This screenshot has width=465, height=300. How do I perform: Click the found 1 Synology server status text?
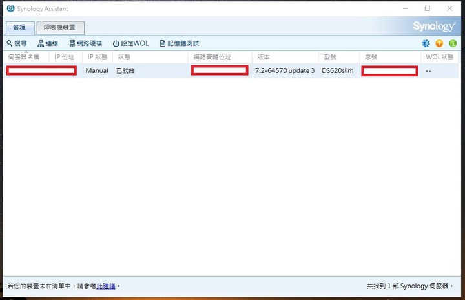point(409,286)
